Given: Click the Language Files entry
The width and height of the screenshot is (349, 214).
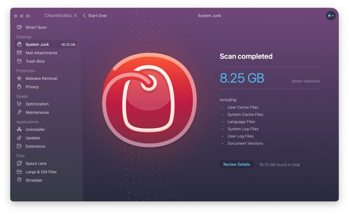Looking at the screenshot, I should click(241, 122).
